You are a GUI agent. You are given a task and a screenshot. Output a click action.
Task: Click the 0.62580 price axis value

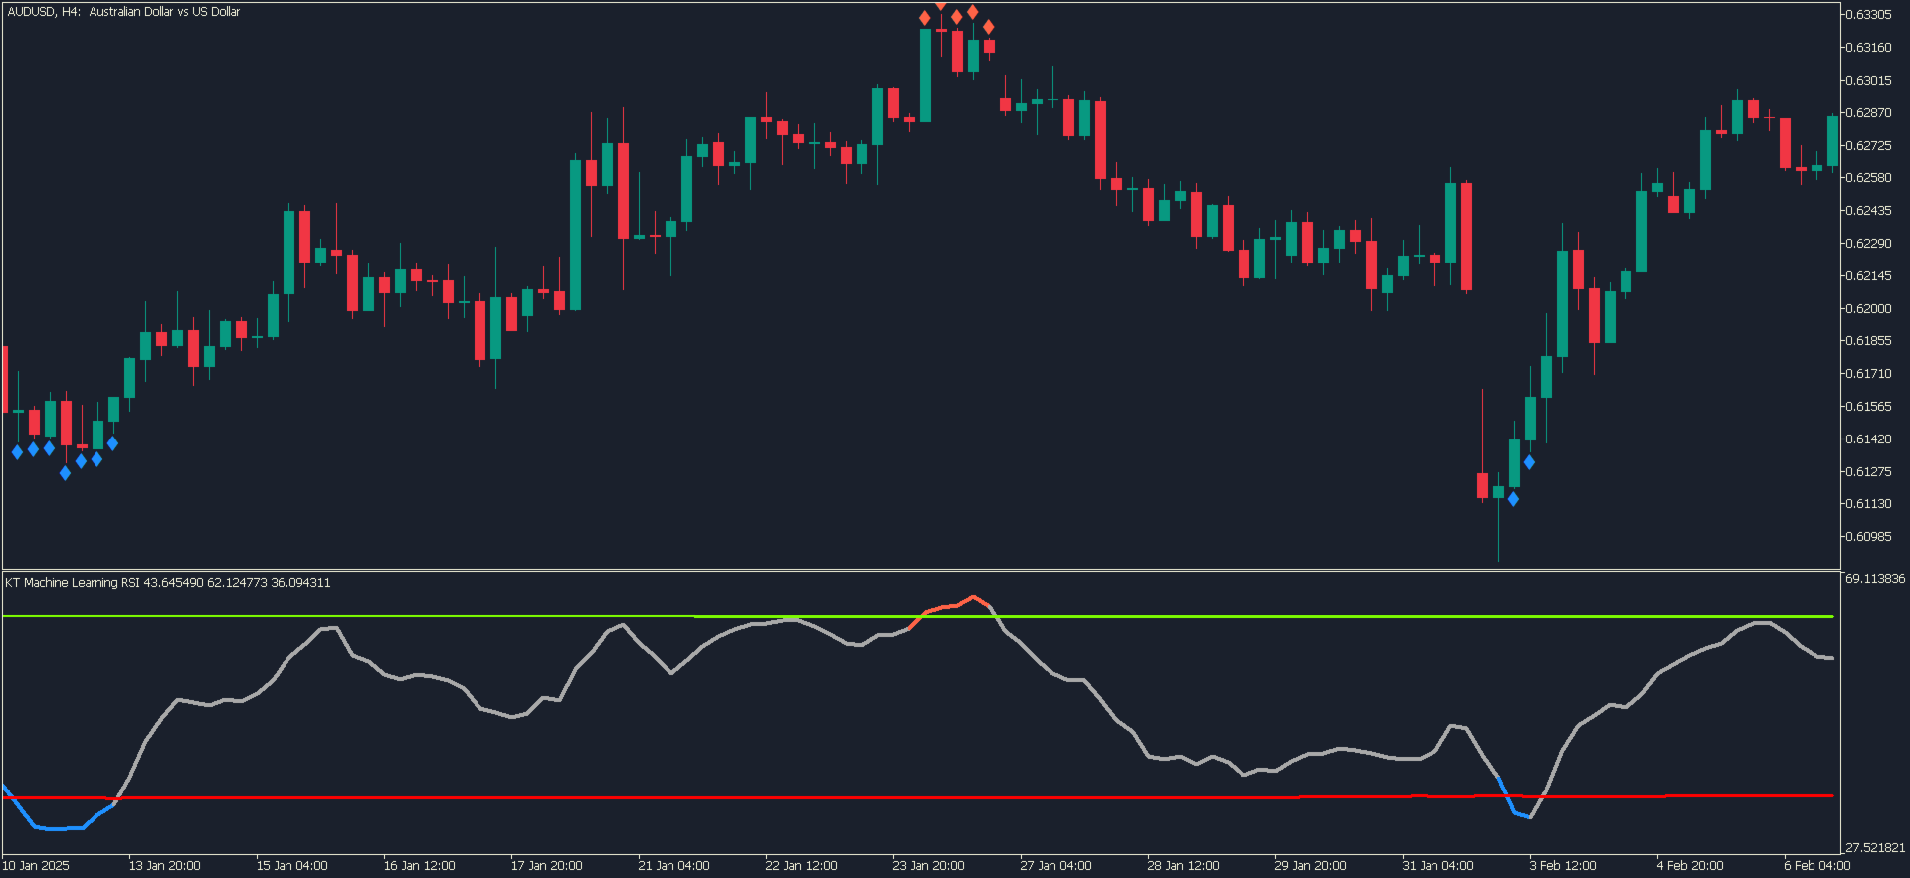[1868, 178]
